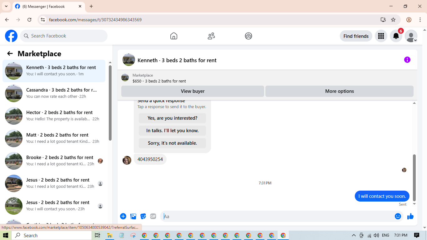Send quick response "In talks. I'll let you know."
The image size is (427, 240).
coord(173,131)
